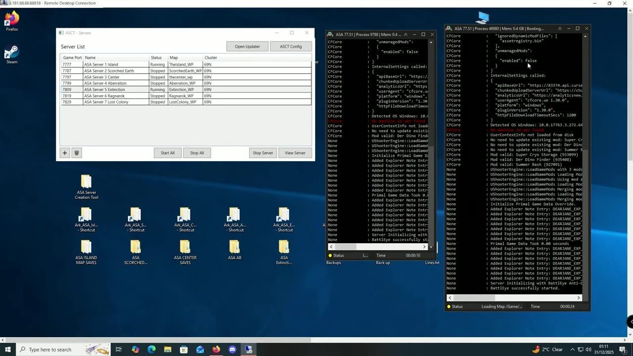
Task: Click the trash delete server icon
Action: (77, 153)
